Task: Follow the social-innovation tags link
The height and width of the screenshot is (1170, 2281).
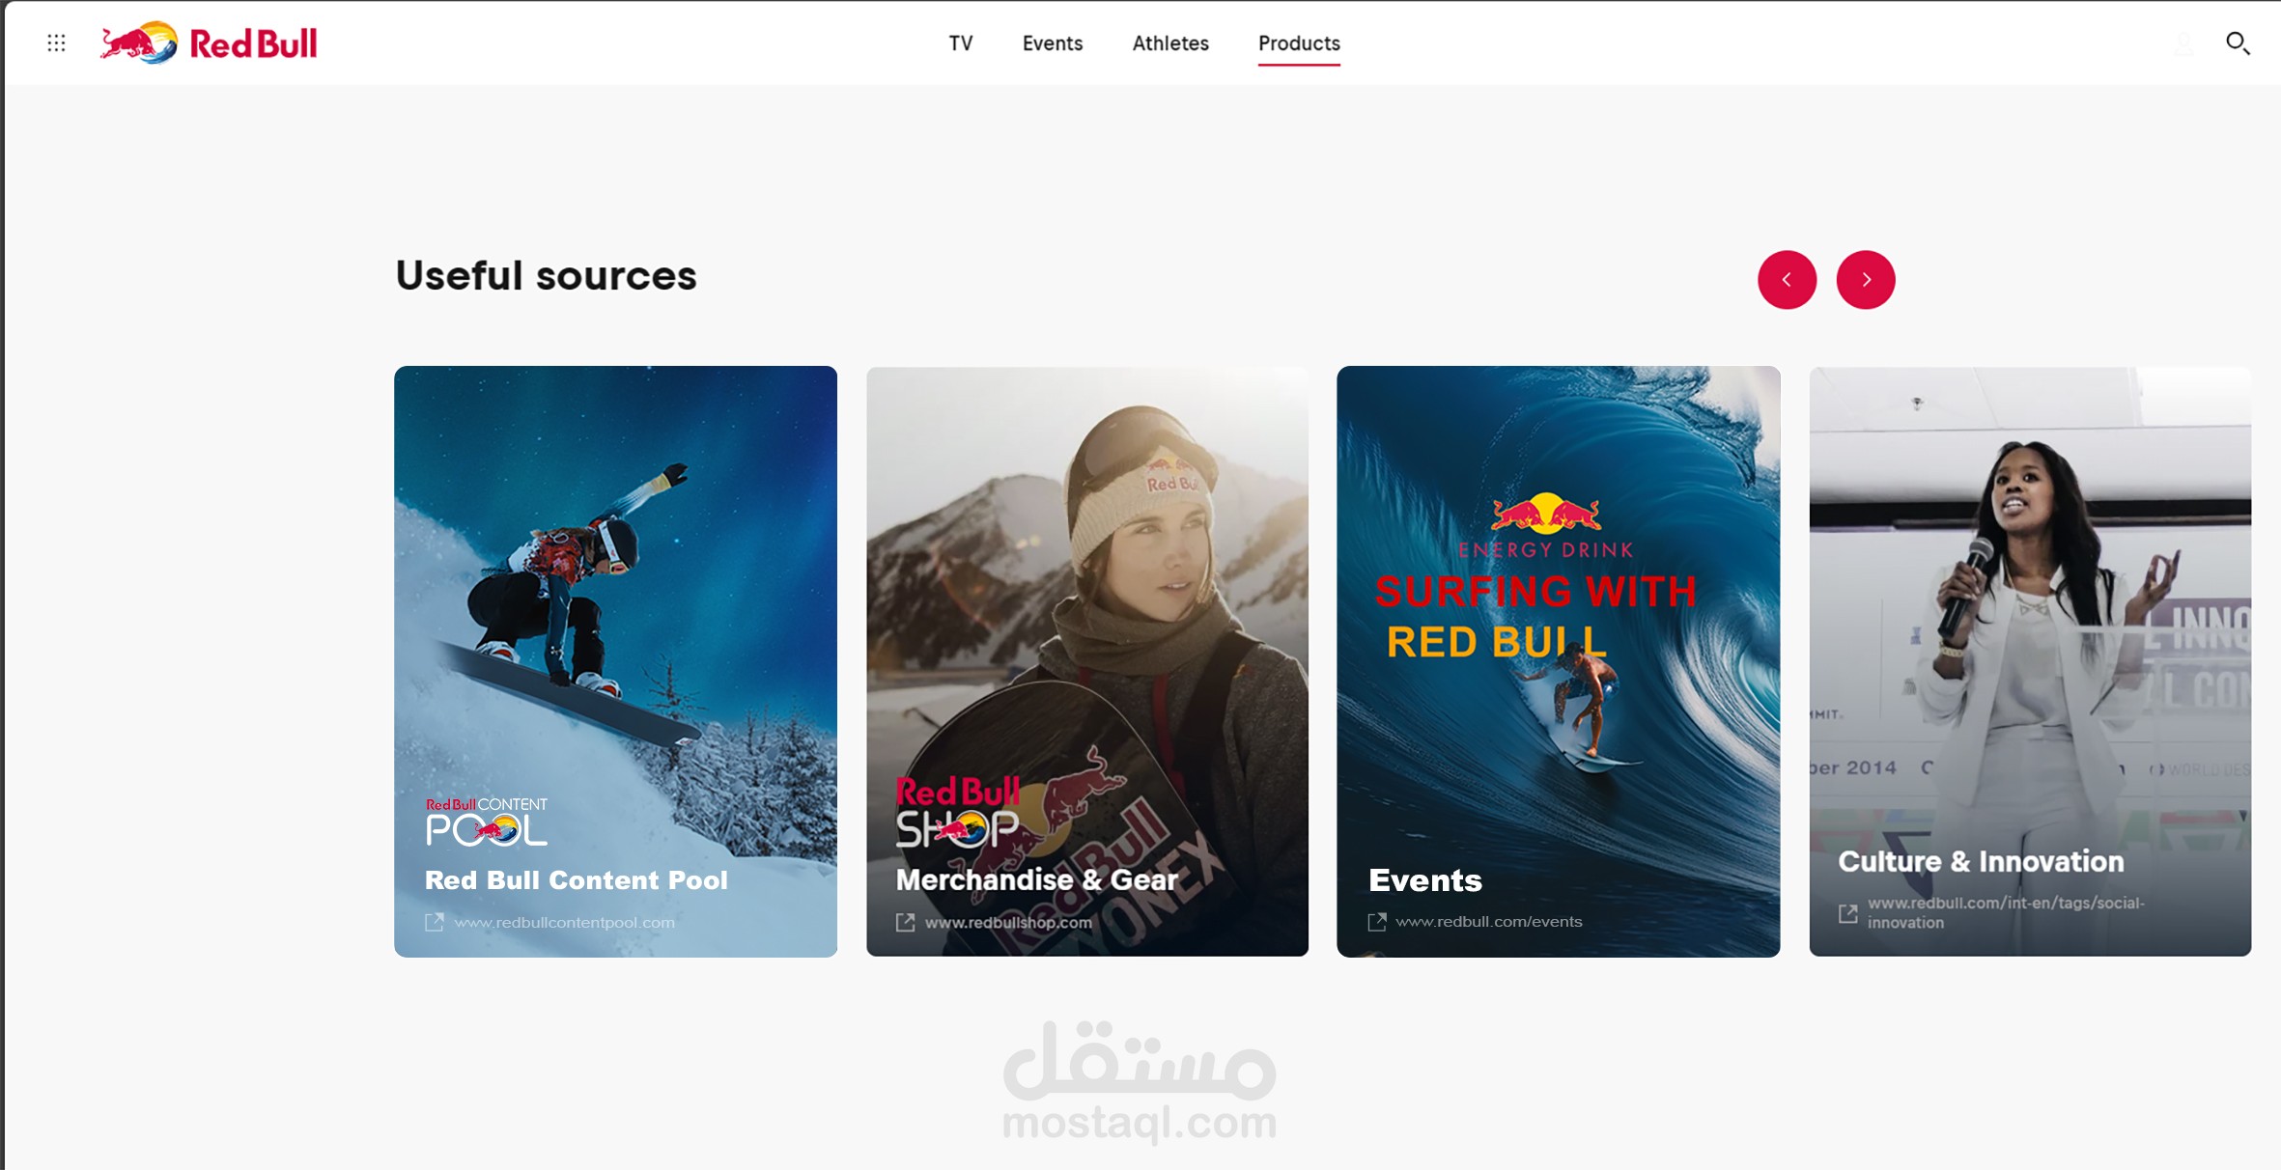Action: (x=2006, y=912)
